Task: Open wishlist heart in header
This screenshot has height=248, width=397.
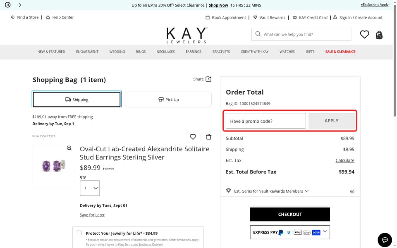Action: pyautogui.click(x=364, y=34)
